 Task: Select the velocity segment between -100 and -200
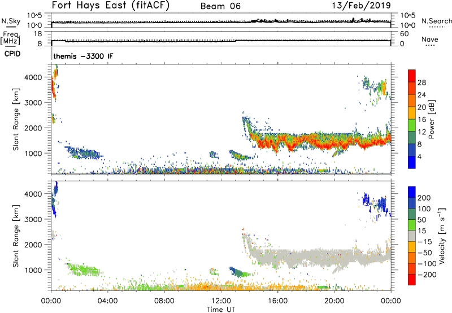pos(412,268)
